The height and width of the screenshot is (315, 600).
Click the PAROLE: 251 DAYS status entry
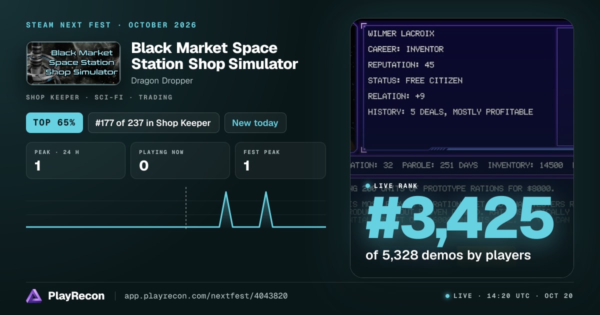point(440,165)
